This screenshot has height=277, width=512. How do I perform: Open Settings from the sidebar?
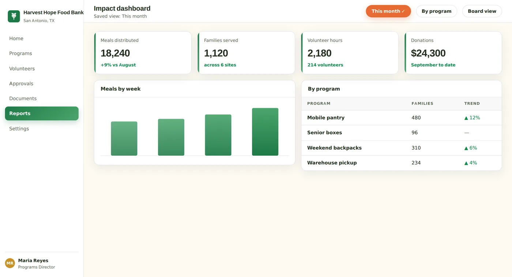tap(42, 129)
